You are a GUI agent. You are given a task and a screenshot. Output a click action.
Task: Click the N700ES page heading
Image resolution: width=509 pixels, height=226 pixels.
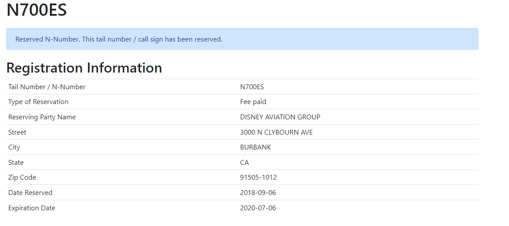[37, 10]
